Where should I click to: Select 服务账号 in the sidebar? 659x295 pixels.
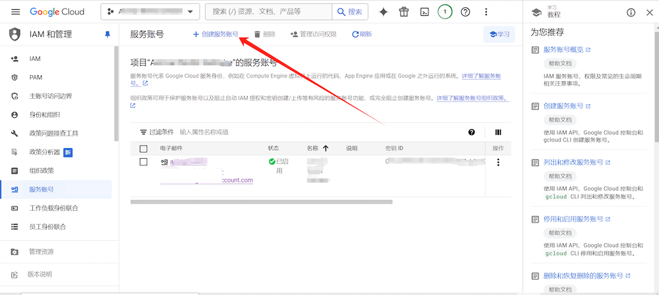(x=41, y=190)
